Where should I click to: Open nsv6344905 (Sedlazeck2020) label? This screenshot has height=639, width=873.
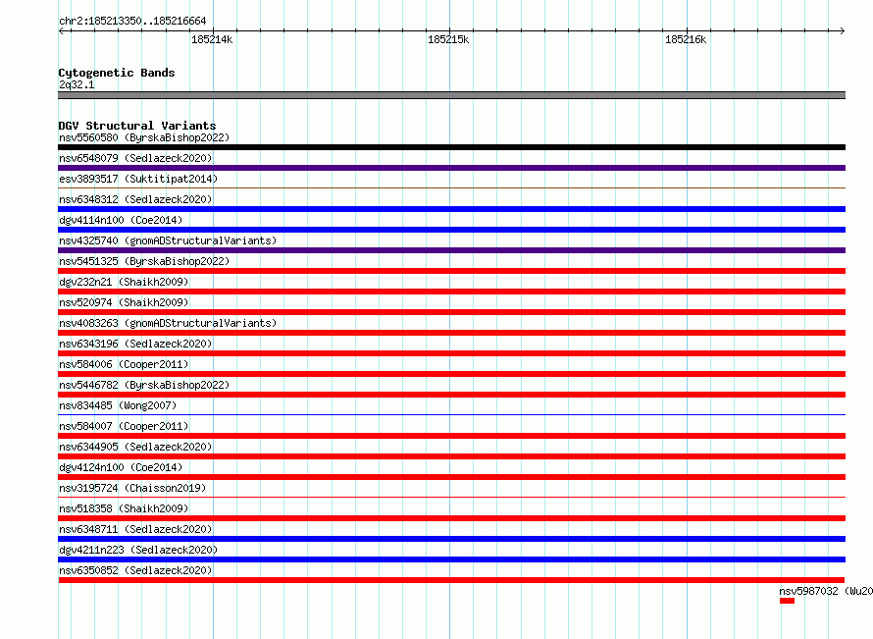pyautogui.click(x=135, y=447)
